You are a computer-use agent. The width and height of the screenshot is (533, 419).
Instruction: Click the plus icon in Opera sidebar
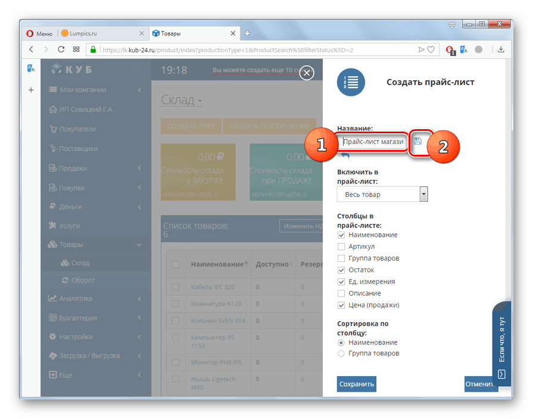31,90
